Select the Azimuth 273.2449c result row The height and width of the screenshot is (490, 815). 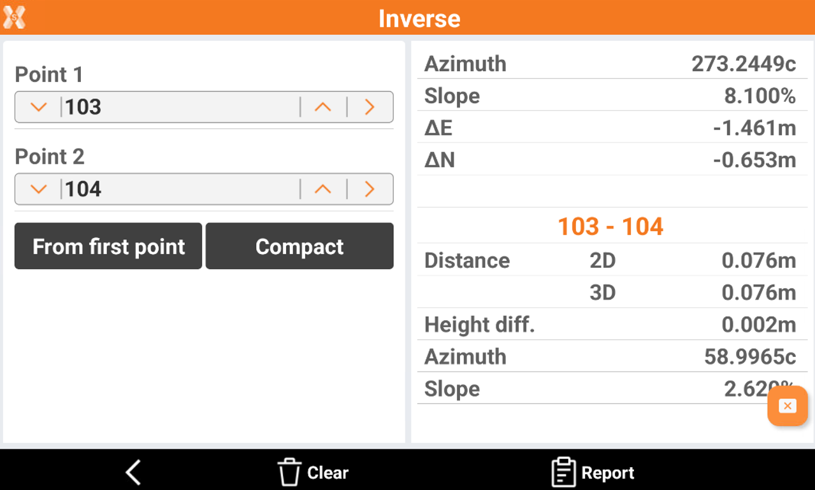[610, 64]
